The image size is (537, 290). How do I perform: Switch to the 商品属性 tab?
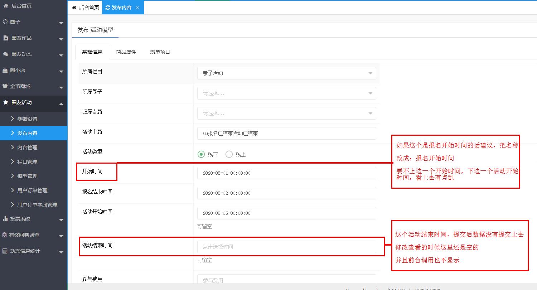point(126,52)
